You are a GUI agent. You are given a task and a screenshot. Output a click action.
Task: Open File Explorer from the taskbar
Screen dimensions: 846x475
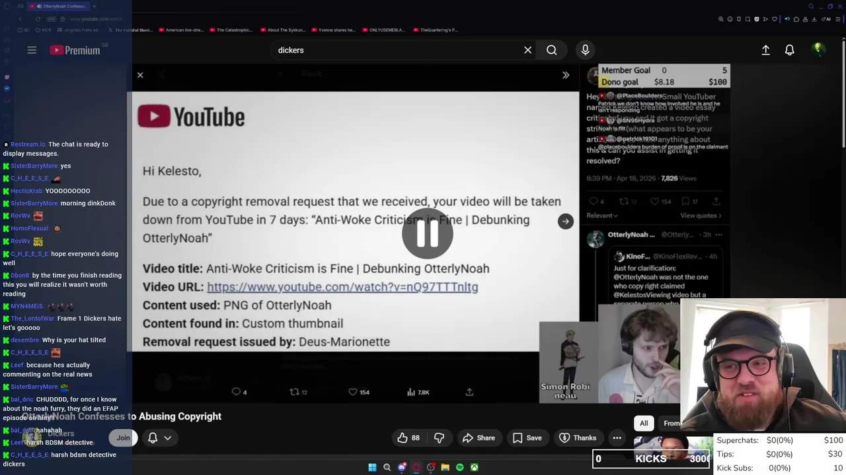point(445,467)
